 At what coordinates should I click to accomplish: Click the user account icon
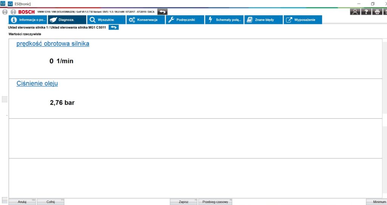coord(355,12)
